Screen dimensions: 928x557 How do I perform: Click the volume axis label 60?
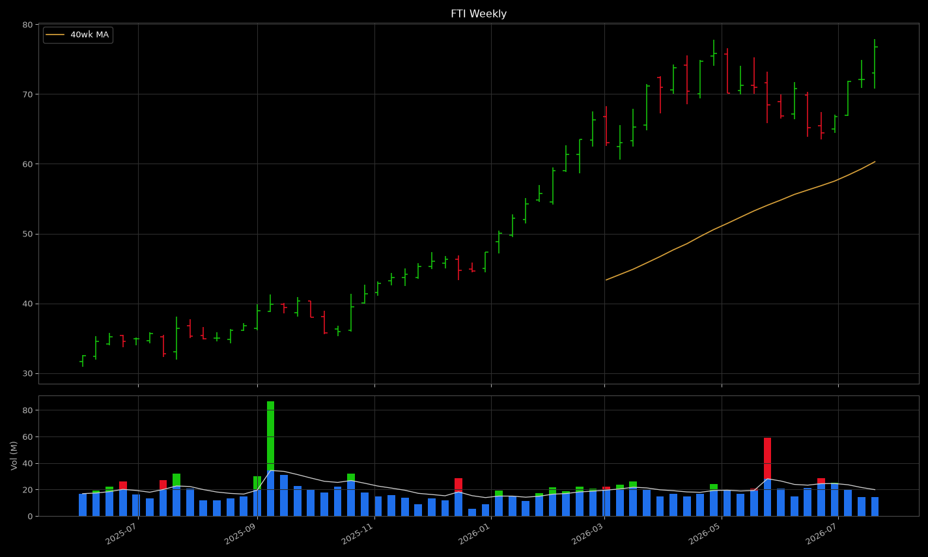tap(27, 437)
